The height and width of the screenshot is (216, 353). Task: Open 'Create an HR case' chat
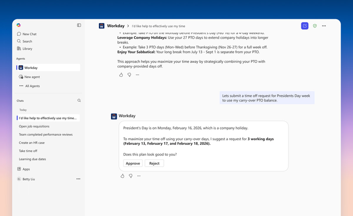coord(32,143)
